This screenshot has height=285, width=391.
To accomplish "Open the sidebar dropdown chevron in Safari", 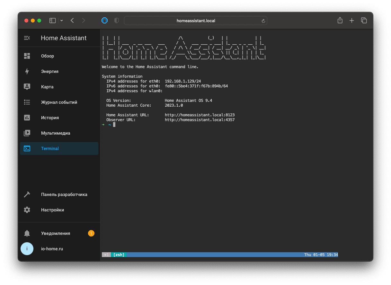I will (61, 20).
